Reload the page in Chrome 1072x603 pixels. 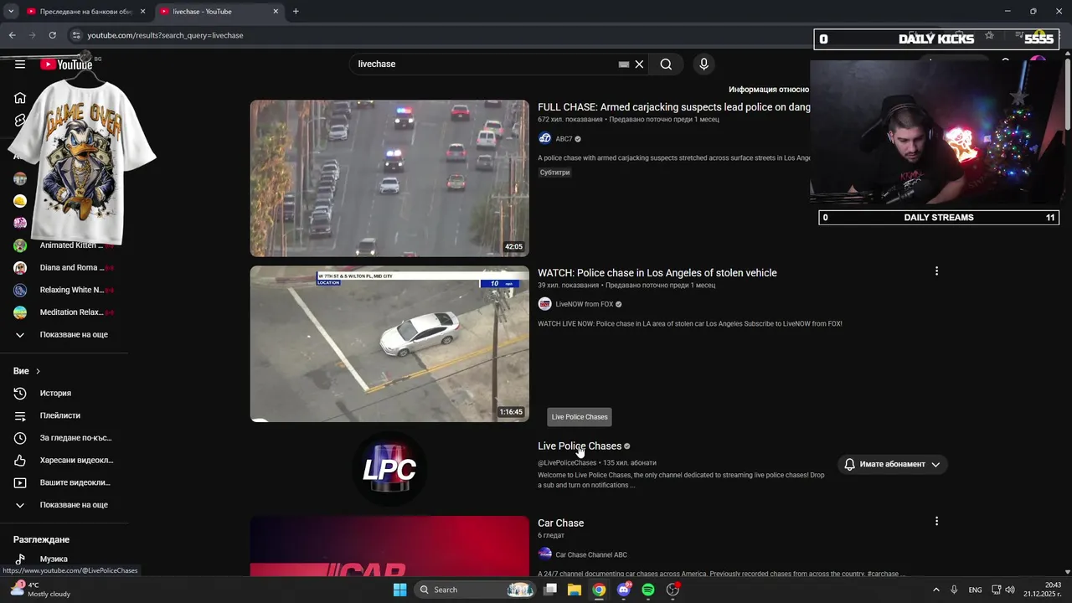52,35
